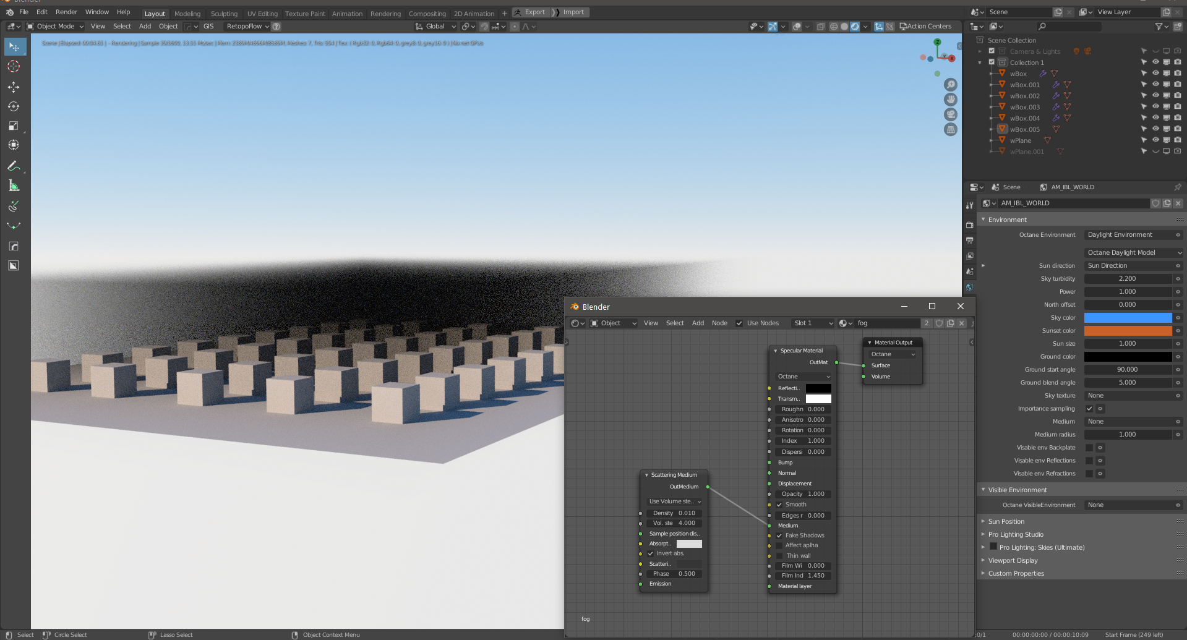Hide wBox.003 in the viewport
Image resolution: width=1187 pixels, height=640 pixels.
coord(1155,107)
